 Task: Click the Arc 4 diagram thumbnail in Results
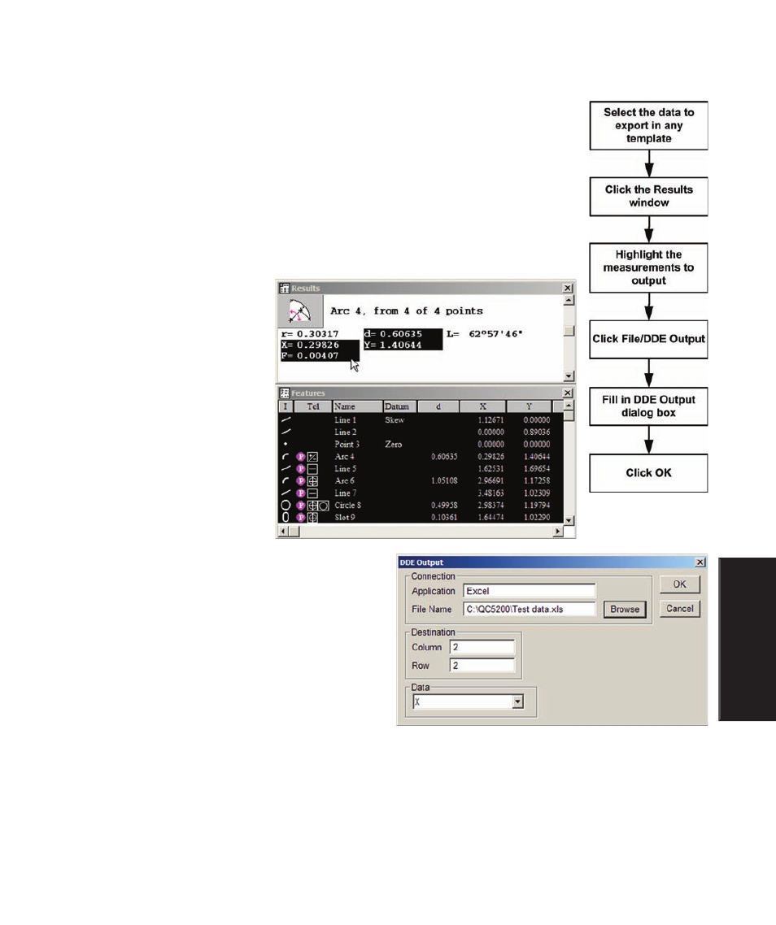300,311
